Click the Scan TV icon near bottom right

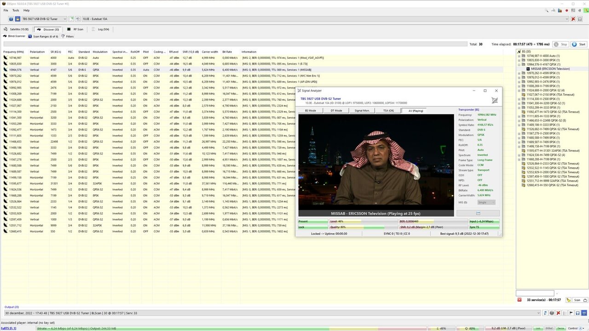tap(585, 300)
